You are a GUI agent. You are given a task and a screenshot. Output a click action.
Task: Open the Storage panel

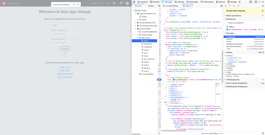point(232,2)
